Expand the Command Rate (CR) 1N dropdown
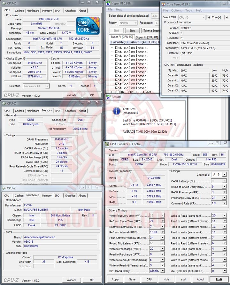Viewport: 230px width, 285px height. coord(225,203)
